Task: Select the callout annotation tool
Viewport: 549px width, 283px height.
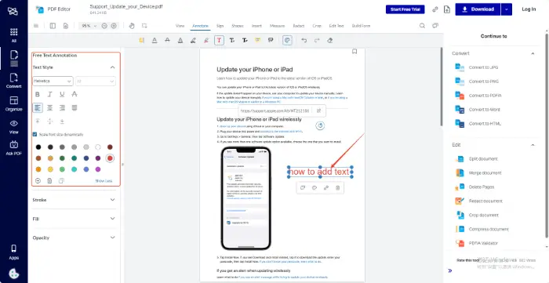Action: [271, 40]
